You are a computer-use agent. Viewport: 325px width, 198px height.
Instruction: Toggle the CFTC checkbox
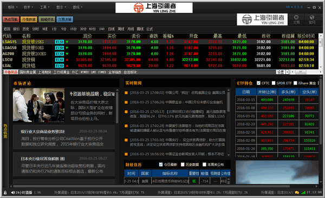tap(258, 83)
